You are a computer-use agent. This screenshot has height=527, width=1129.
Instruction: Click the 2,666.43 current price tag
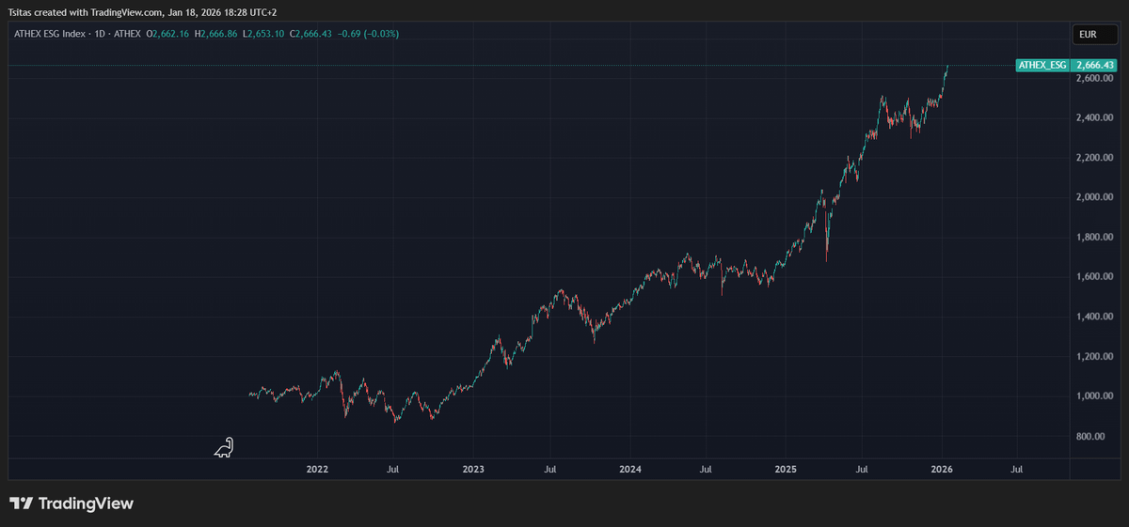pyautogui.click(x=1094, y=66)
